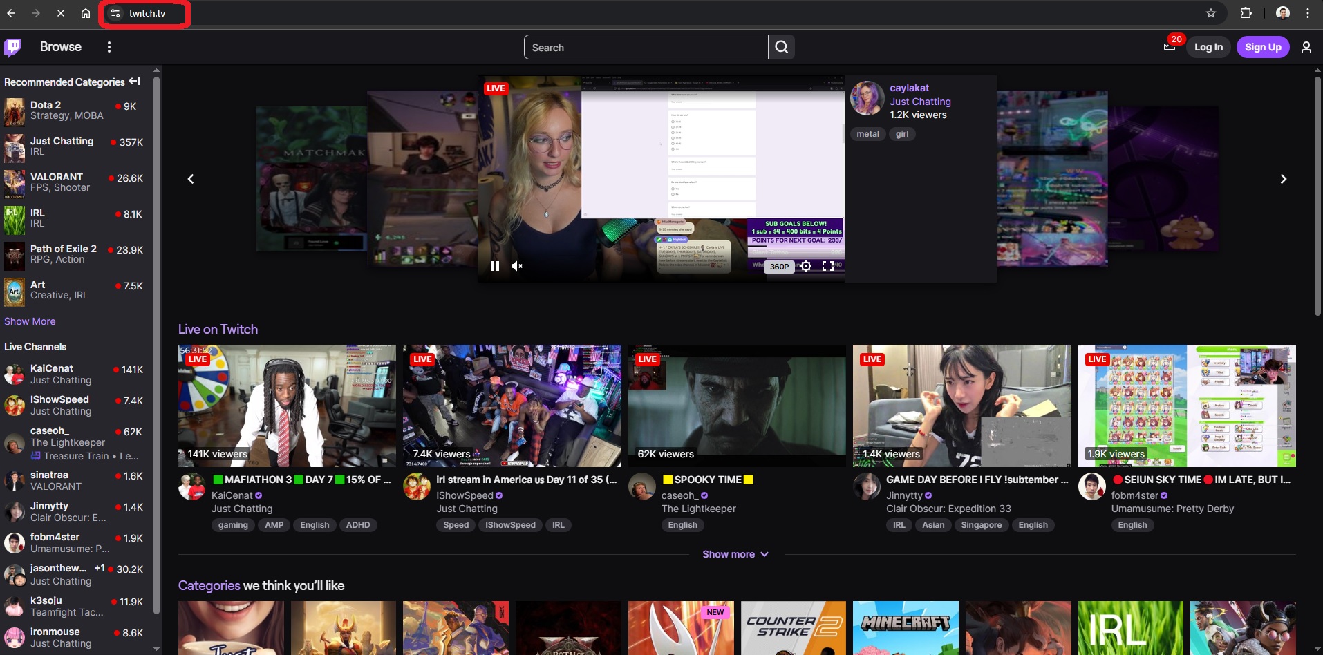The image size is (1323, 655).
Task: Expand Show more live streams
Action: point(735,554)
